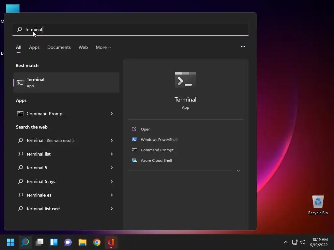The width and height of the screenshot is (334, 250).
Task: Click the Azure Cloud Shell icon
Action: click(134, 160)
